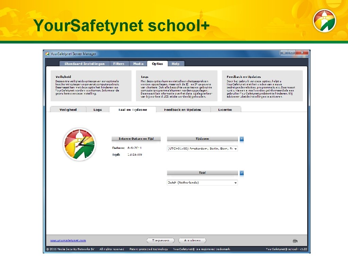348x261 pixels.
Task: Close the YourSafetynet Server Manager window
Action: click(x=302, y=53)
